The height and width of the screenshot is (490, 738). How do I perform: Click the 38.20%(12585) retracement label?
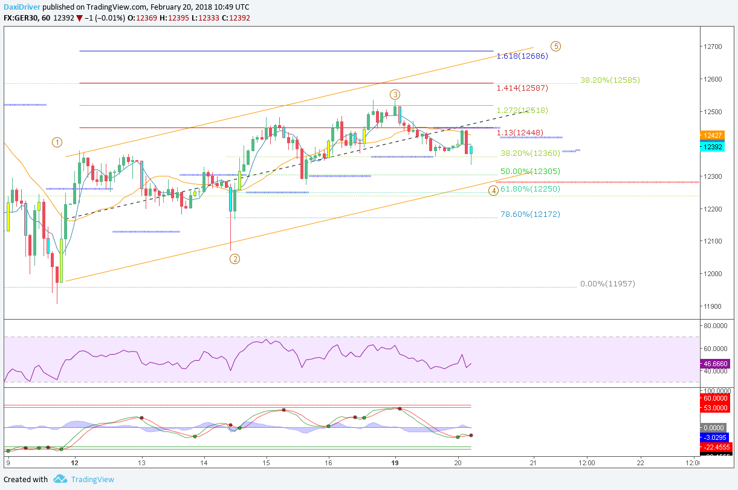[x=610, y=80]
